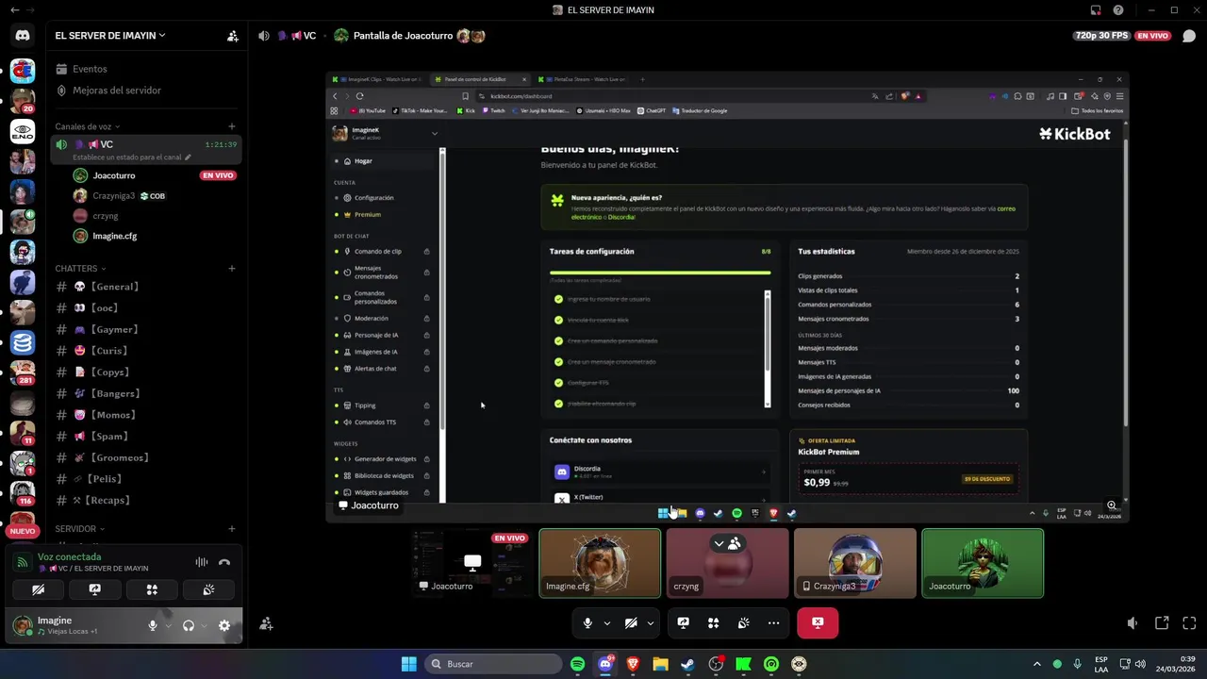Collapse the SERVIDOR category
Screen dimensions: 1207x679
coord(80,529)
